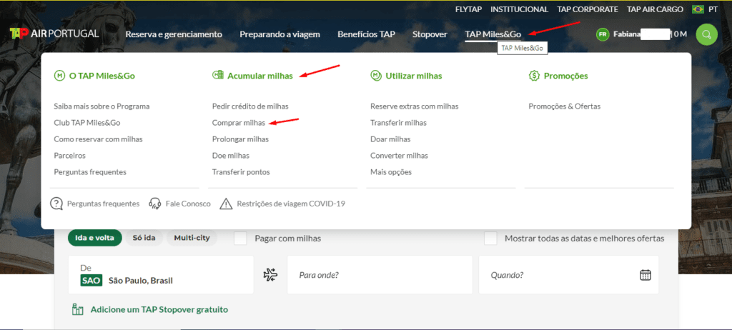
Task: Expand the Benefícios TAP menu
Action: [x=366, y=34]
